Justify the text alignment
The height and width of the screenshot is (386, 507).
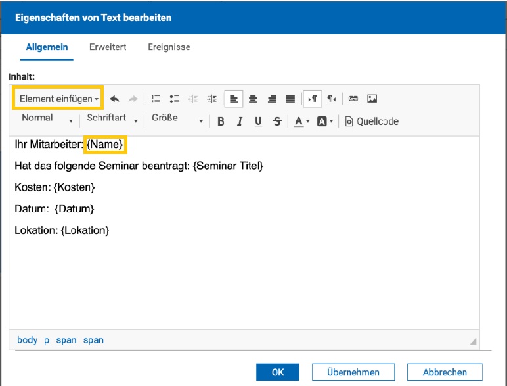[x=290, y=99]
